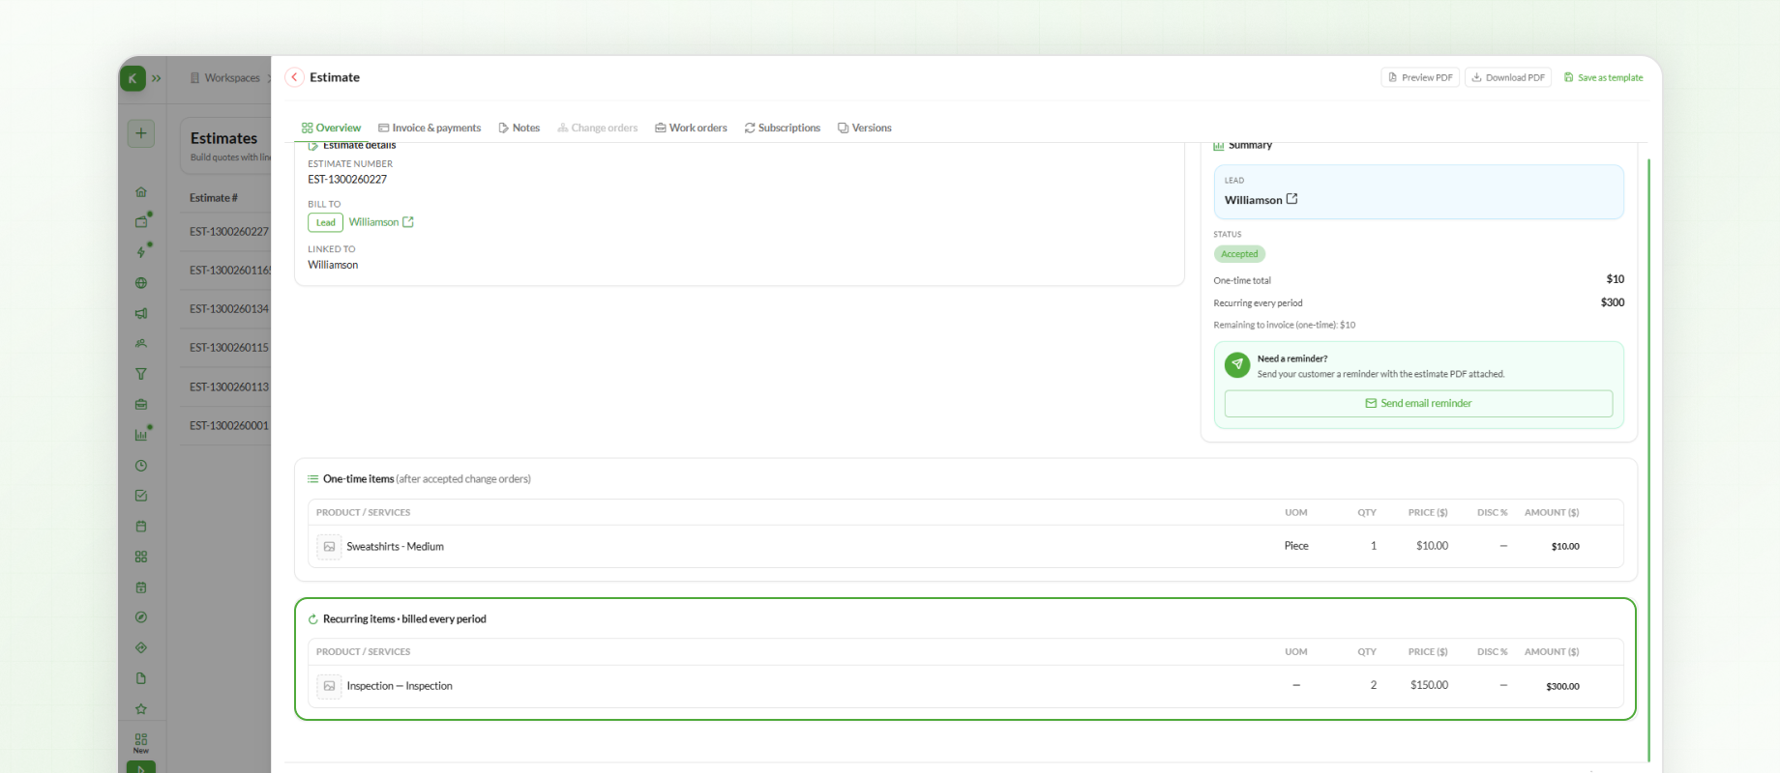Select estimate EST-1300260134 in list
Screen dimensions: 1780x773
(x=229, y=309)
